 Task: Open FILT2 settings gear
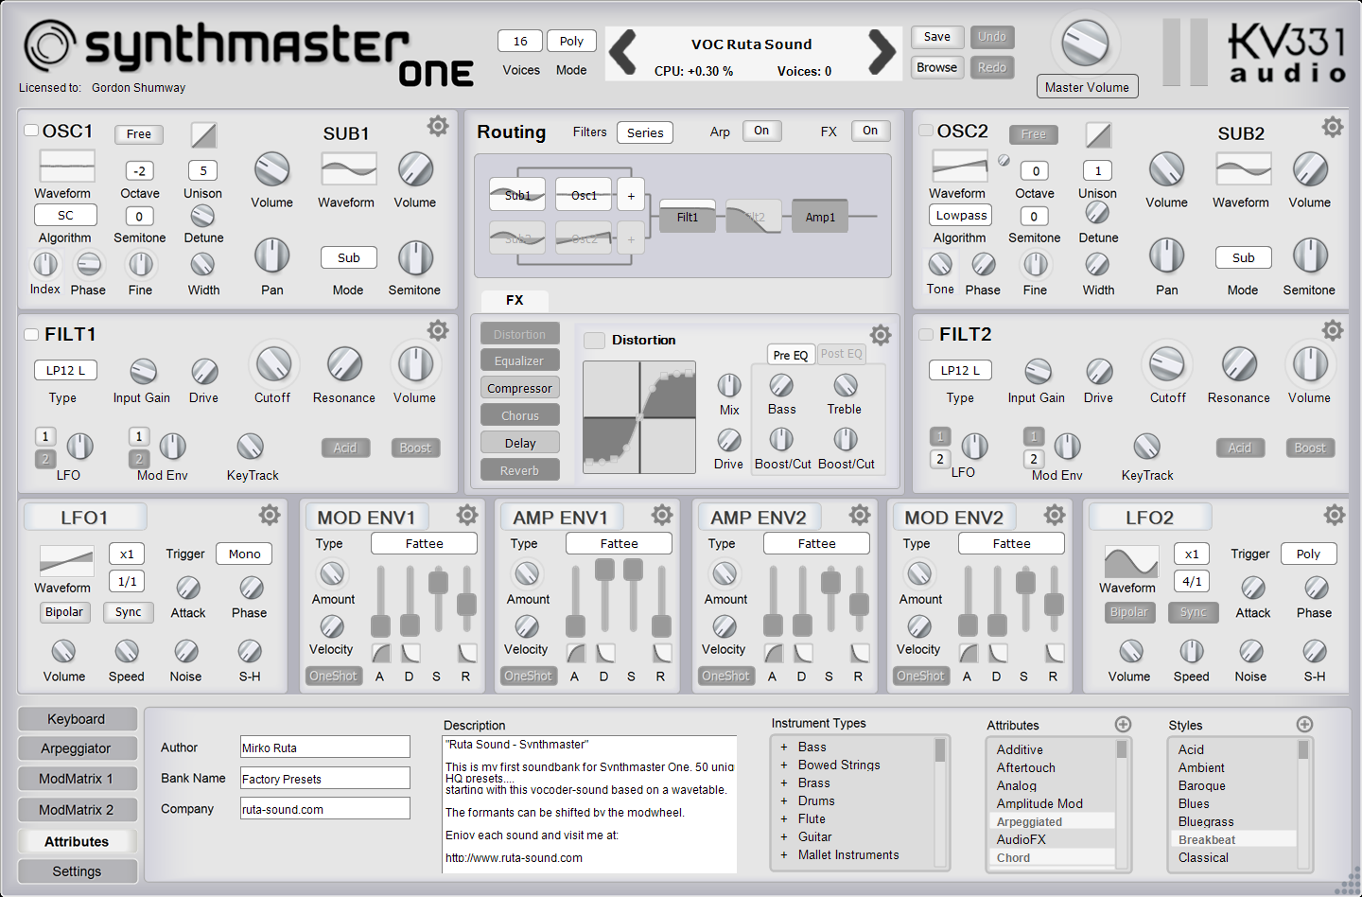pyautogui.click(x=1332, y=330)
